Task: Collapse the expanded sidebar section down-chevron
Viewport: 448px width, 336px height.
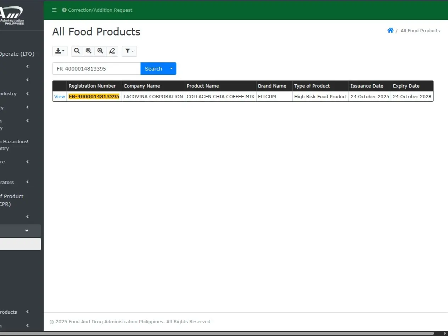Action: pos(27,230)
